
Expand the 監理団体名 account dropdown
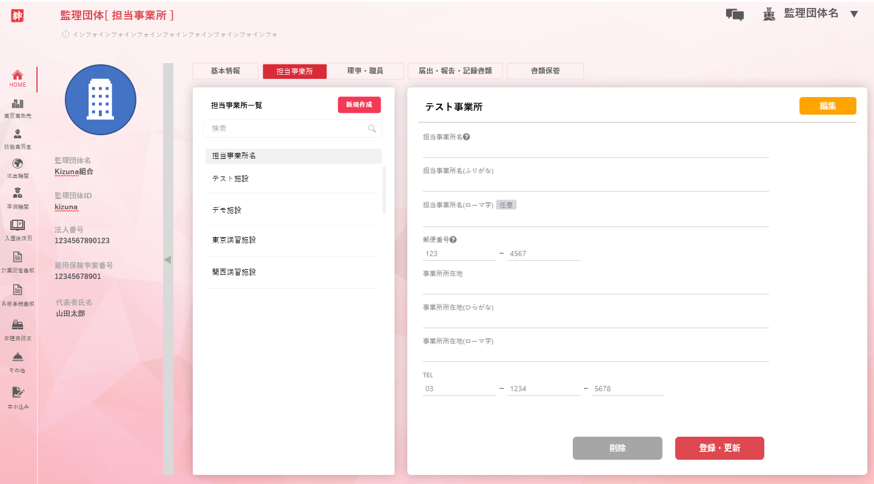[854, 14]
